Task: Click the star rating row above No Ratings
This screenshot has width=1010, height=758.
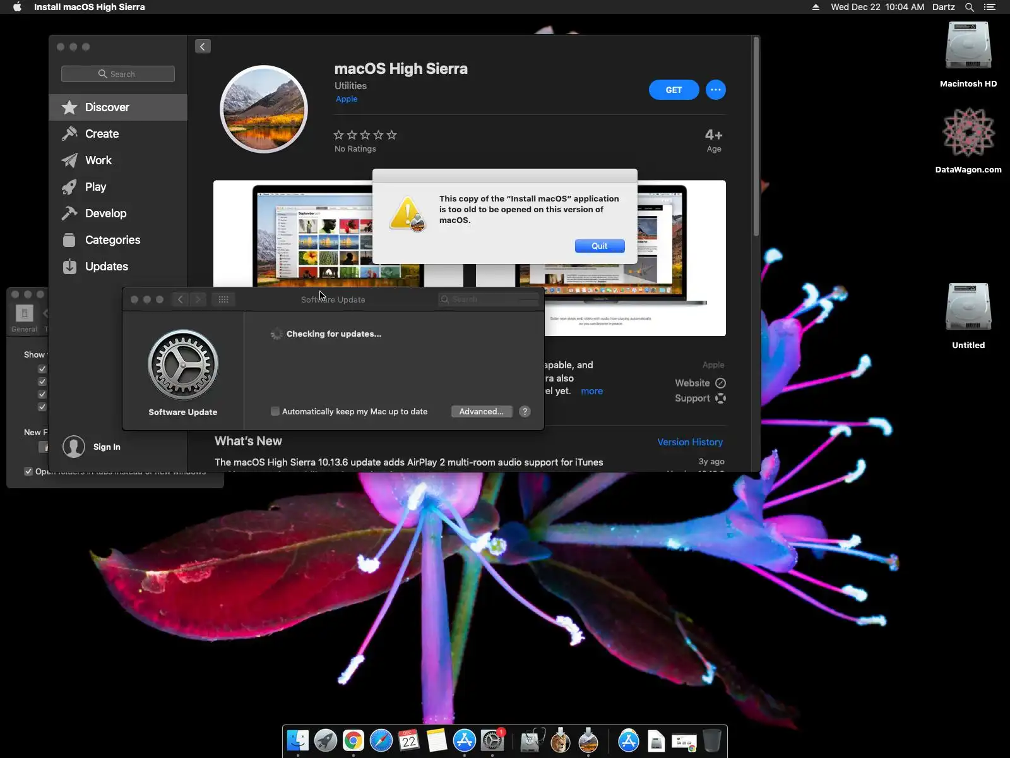Action: [365, 135]
